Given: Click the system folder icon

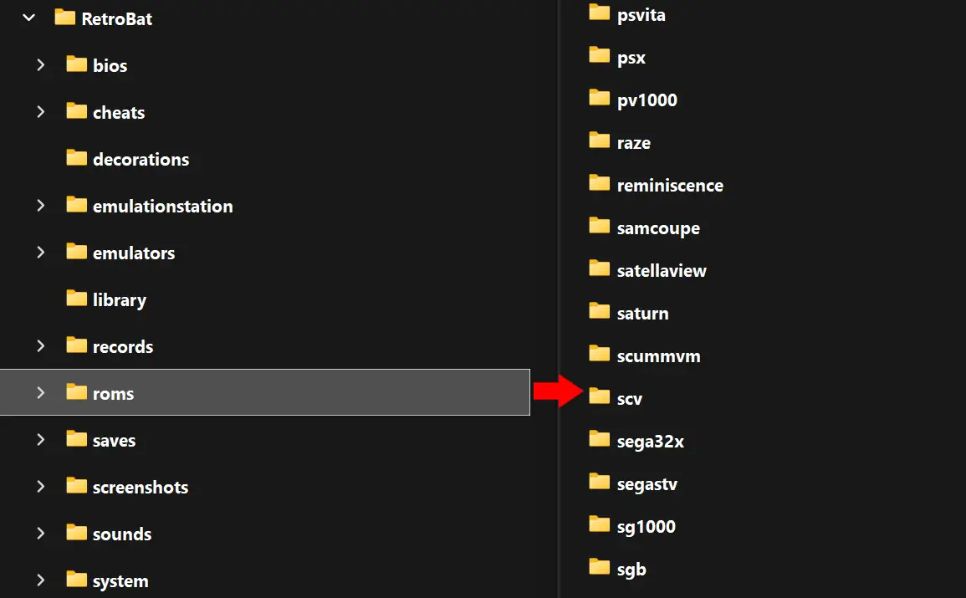Looking at the screenshot, I should click(x=76, y=579).
